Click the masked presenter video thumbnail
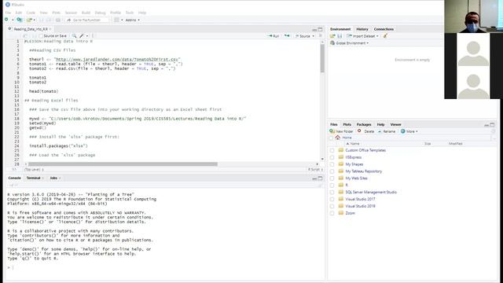Image resolution: width=503 pixels, height=283 pixels. 473,17
